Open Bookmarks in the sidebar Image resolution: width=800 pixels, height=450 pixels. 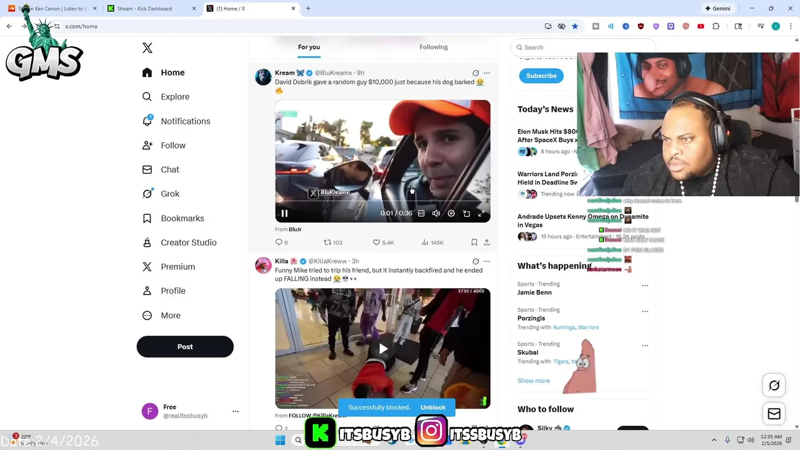(174, 218)
